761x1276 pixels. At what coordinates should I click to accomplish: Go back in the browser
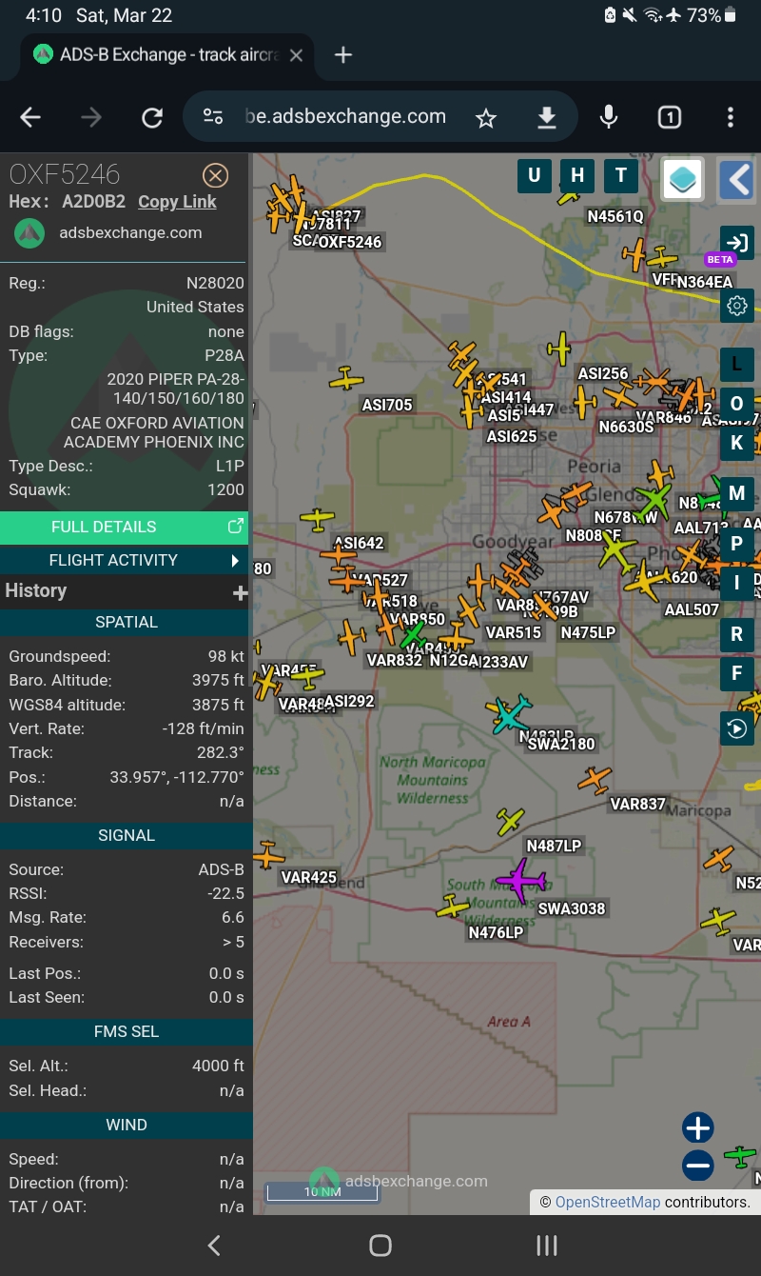click(30, 117)
